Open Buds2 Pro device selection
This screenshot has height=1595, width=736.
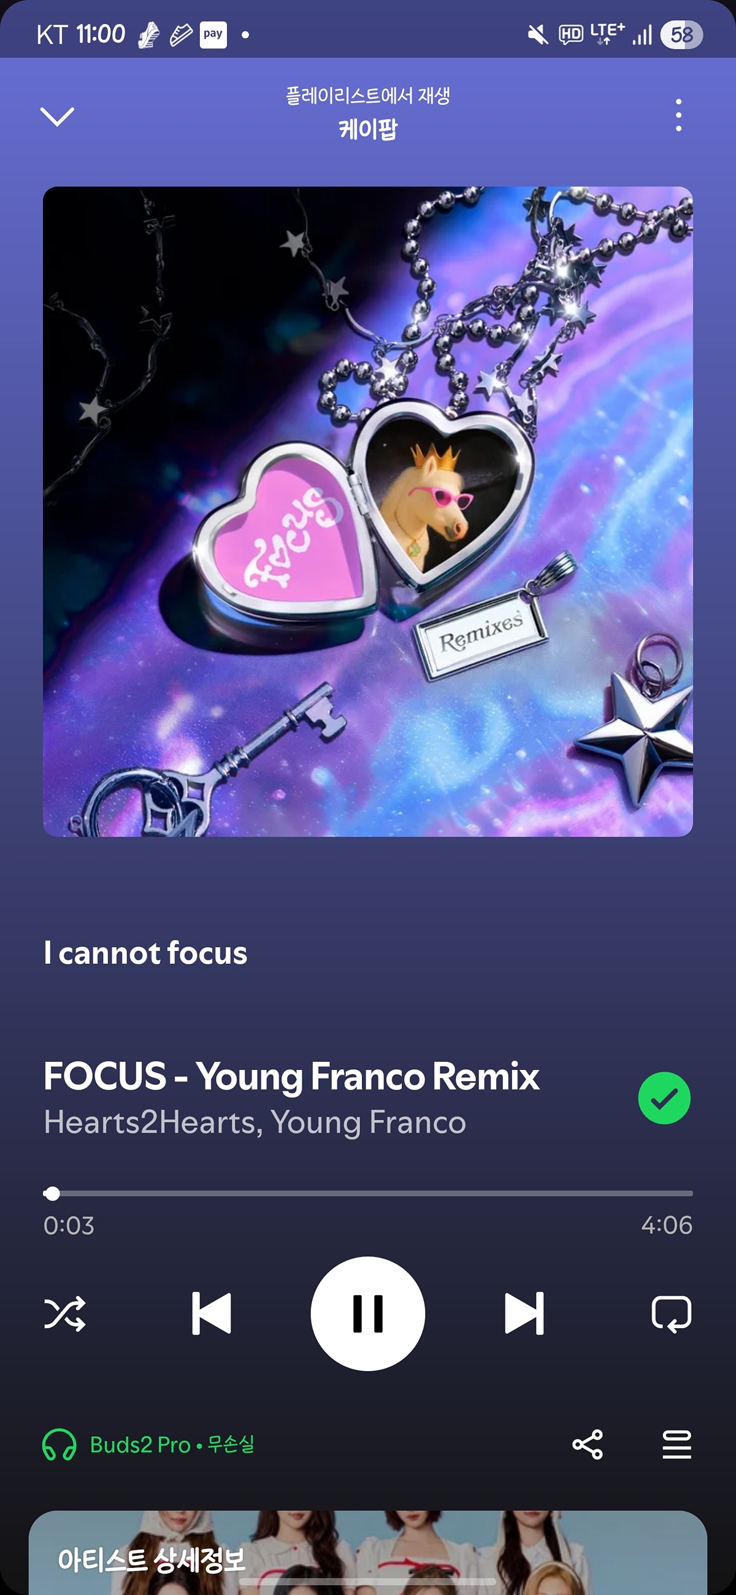pos(172,1445)
